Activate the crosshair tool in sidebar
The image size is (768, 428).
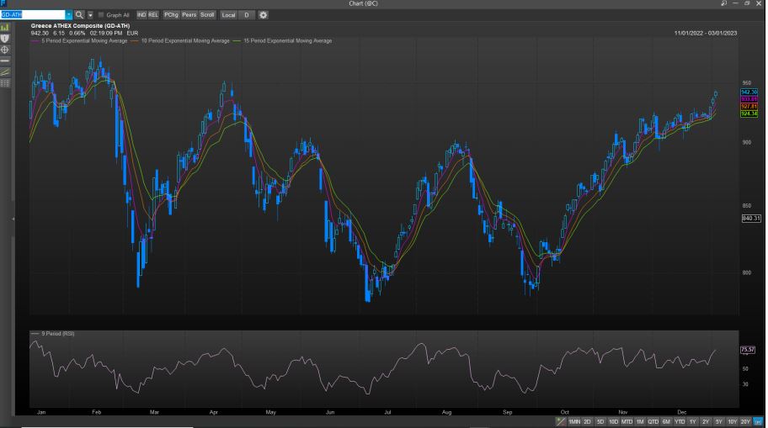pyautogui.click(x=5, y=50)
